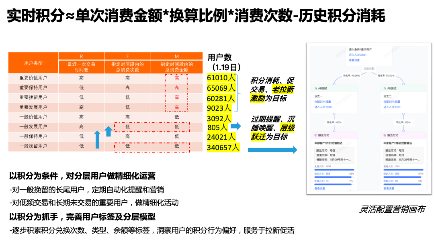
Task: Click the AB测试 icon on the 分支二 card
Action: [x=385, y=88]
